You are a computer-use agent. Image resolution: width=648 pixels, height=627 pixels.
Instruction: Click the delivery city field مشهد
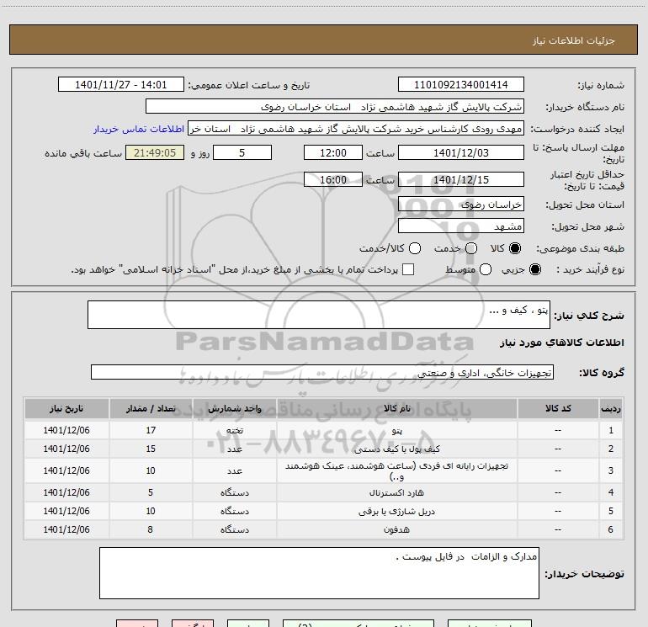[461, 226]
